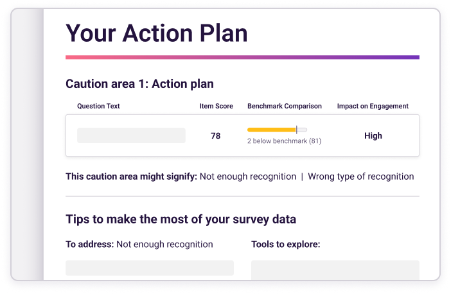Click "Tips to make the most" heading
Viewport: 451px width, 294px height.
181,220
